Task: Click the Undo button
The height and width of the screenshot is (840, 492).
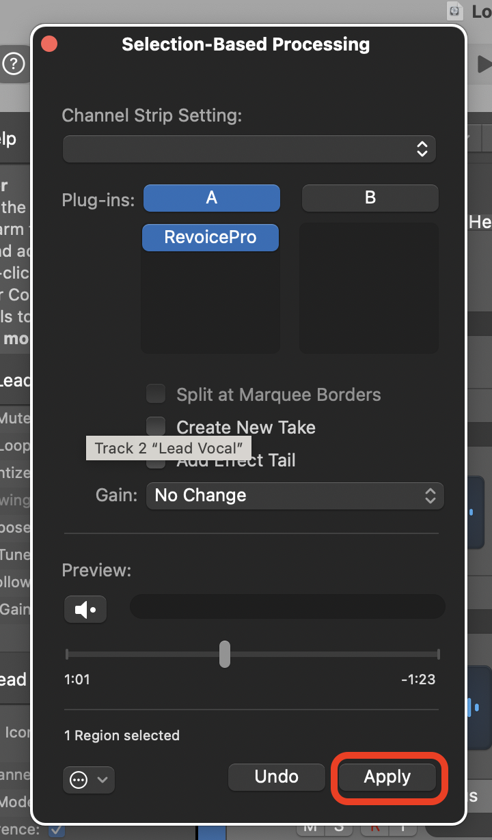Action: click(x=276, y=777)
